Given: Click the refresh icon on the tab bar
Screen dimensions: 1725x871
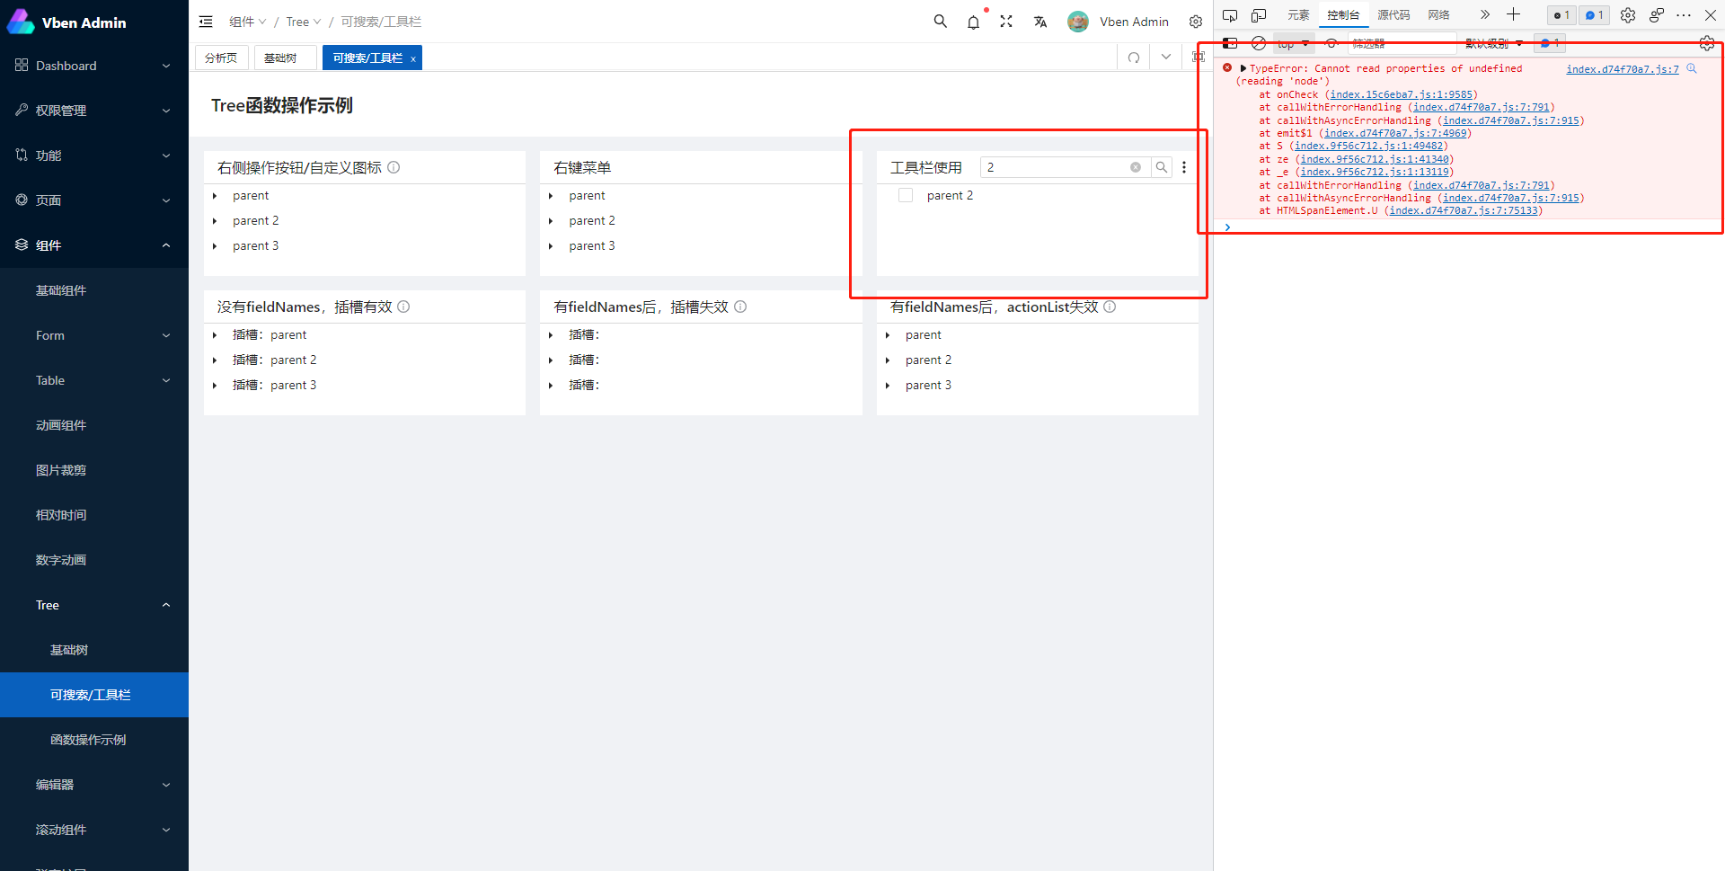Looking at the screenshot, I should (1133, 57).
